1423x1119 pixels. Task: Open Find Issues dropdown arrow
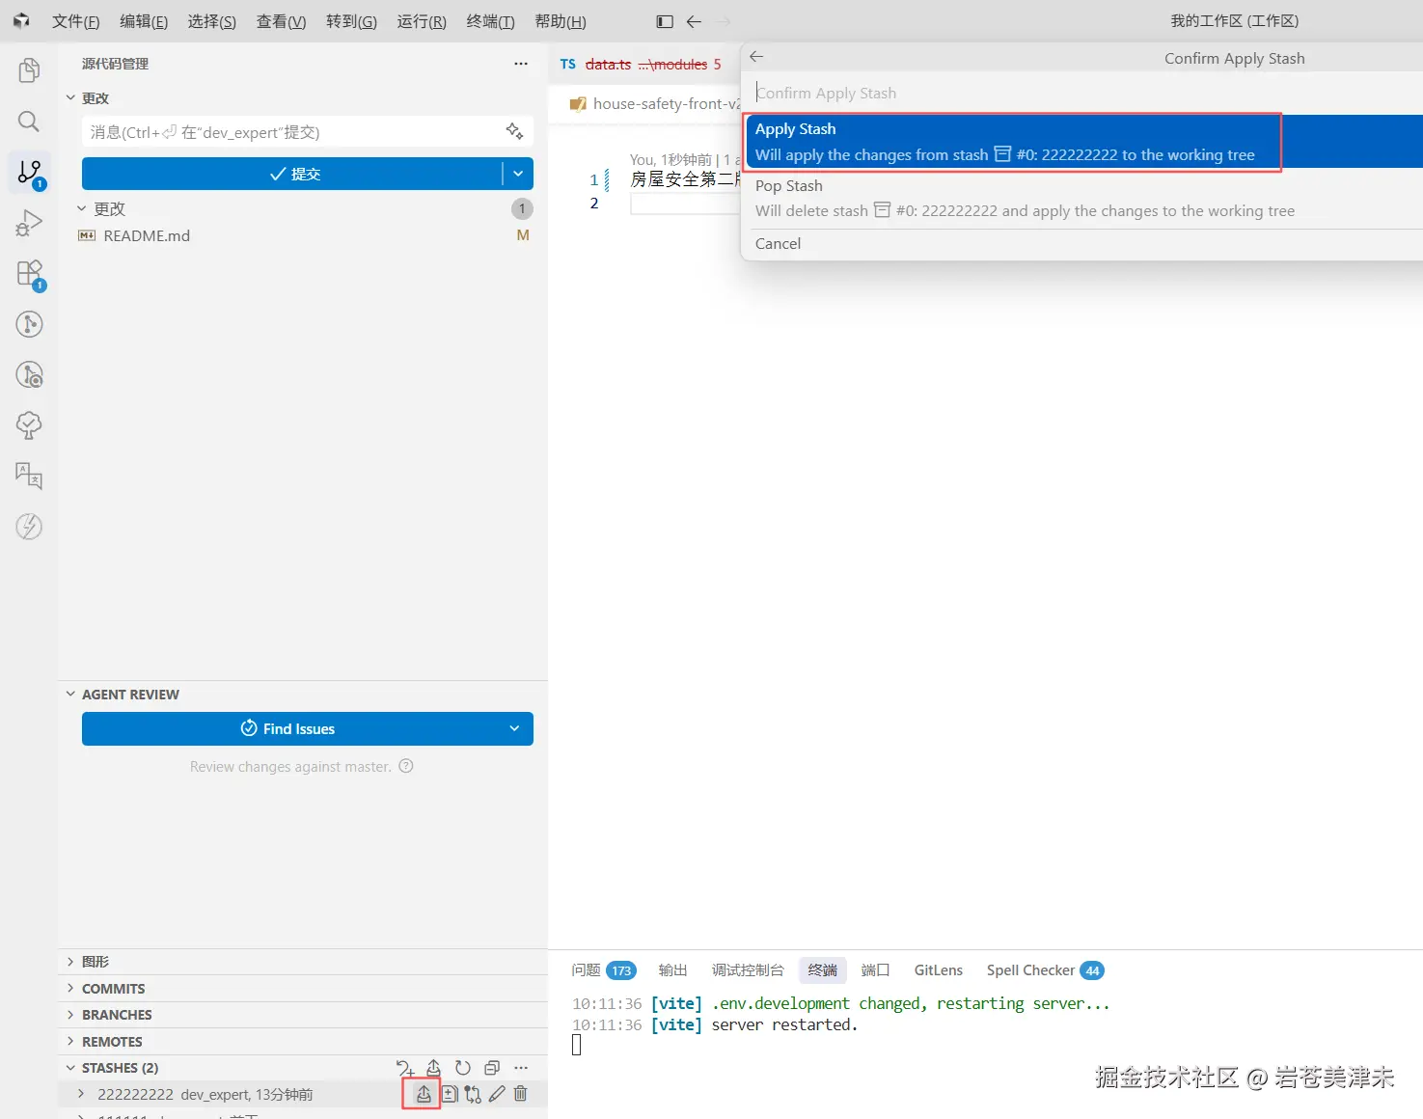(514, 728)
